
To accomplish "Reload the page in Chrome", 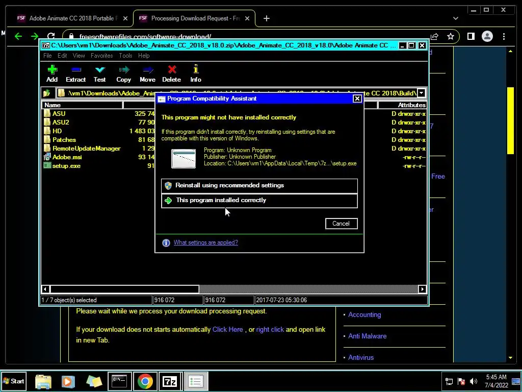I will (x=51, y=36).
